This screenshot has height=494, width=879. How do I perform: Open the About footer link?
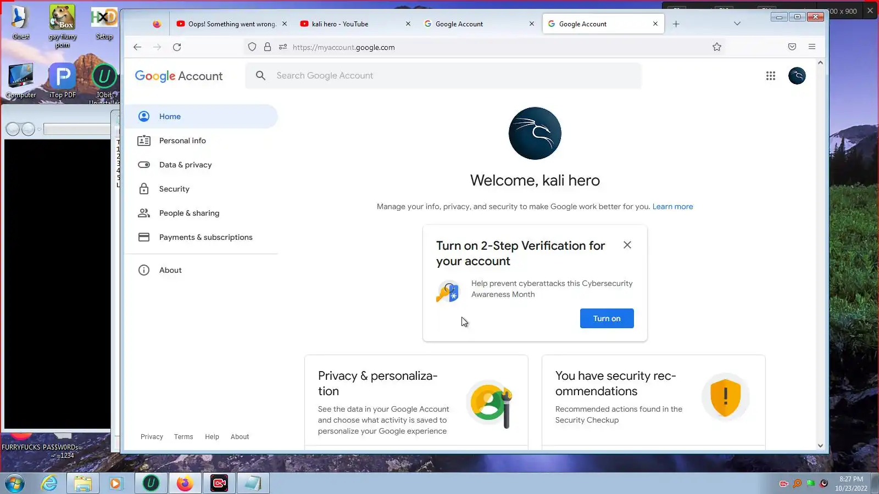click(x=240, y=437)
